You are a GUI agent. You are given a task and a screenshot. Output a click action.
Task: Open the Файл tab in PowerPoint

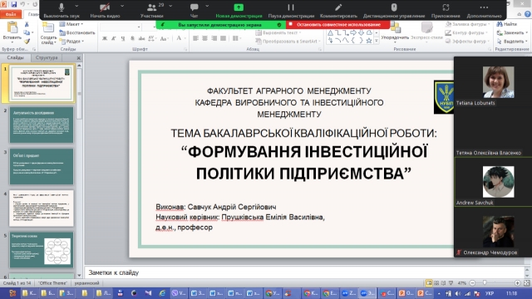point(11,14)
